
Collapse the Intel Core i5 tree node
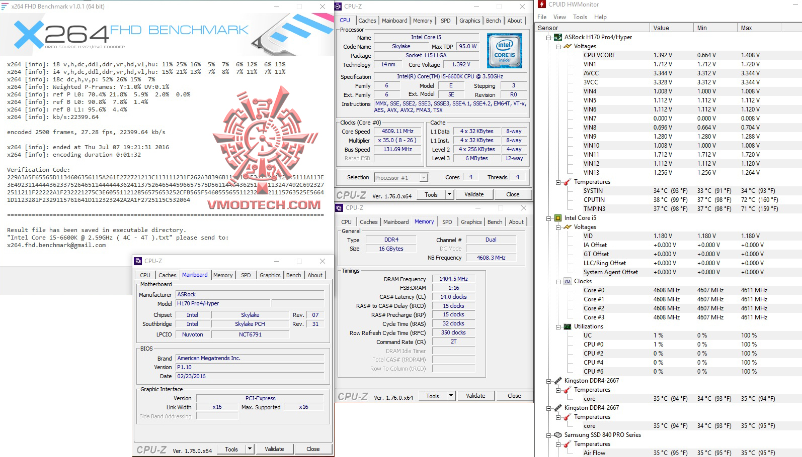click(x=549, y=218)
